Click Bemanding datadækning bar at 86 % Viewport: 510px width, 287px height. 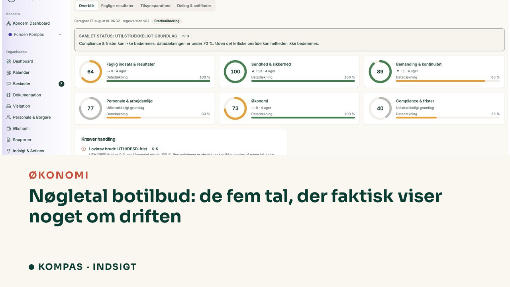[448, 81]
